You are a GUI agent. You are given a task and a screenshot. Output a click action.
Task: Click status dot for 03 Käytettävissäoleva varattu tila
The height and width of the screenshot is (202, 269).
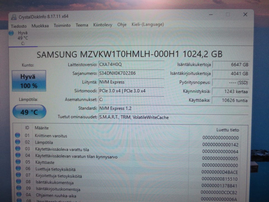[x=18, y=148]
